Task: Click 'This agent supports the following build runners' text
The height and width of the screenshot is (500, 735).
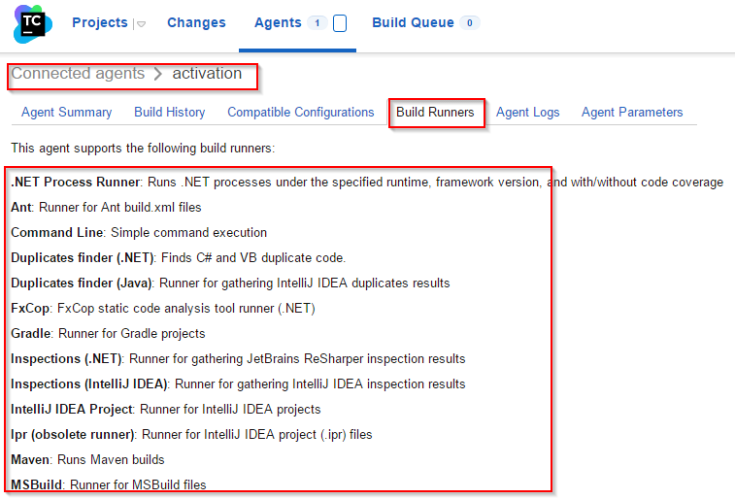Action: (143, 149)
